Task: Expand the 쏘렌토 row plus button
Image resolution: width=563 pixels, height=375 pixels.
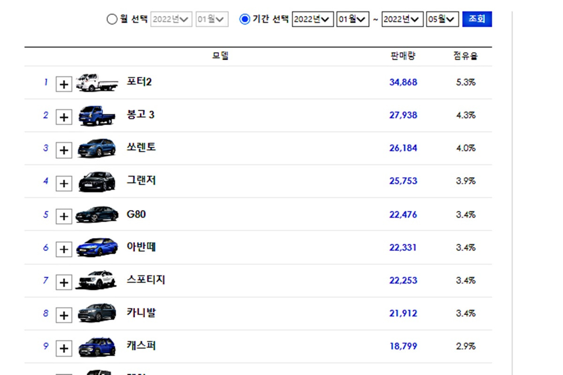Action: pyautogui.click(x=64, y=150)
